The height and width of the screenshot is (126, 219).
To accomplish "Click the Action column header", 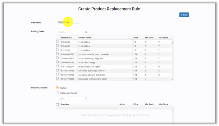I will point(122,104).
